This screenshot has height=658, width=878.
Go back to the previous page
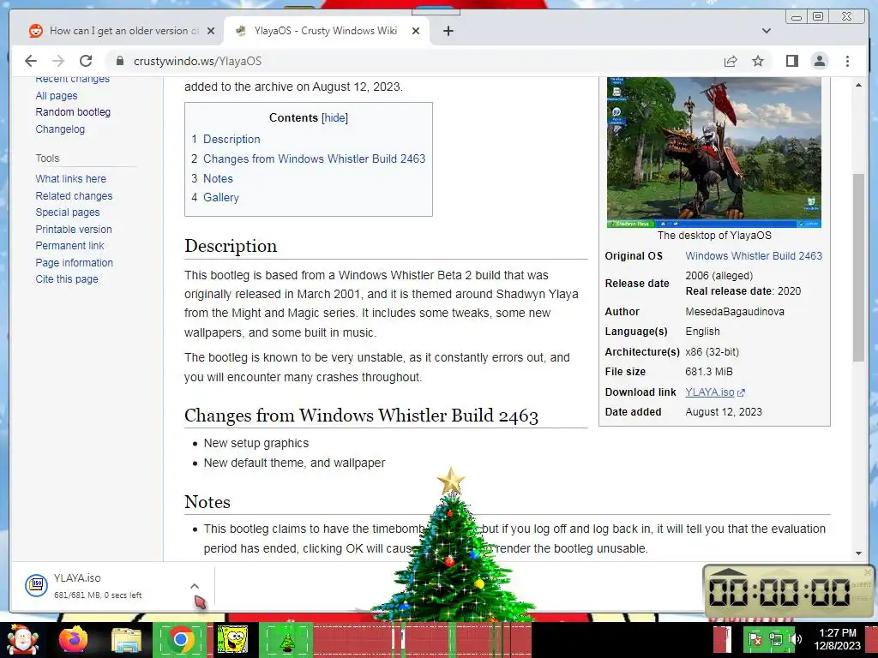click(31, 61)
